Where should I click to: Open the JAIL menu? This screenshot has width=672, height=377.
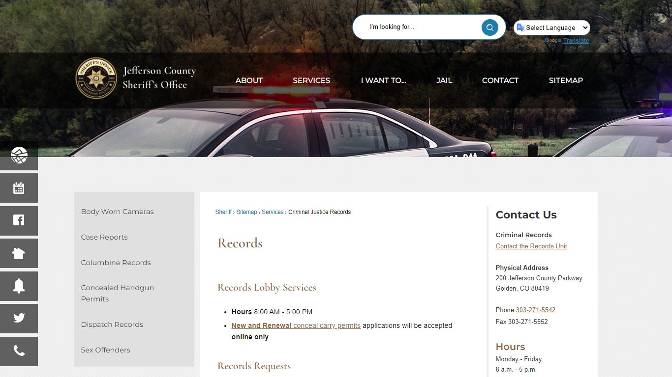pyautogui.click(x=444, y=81)
